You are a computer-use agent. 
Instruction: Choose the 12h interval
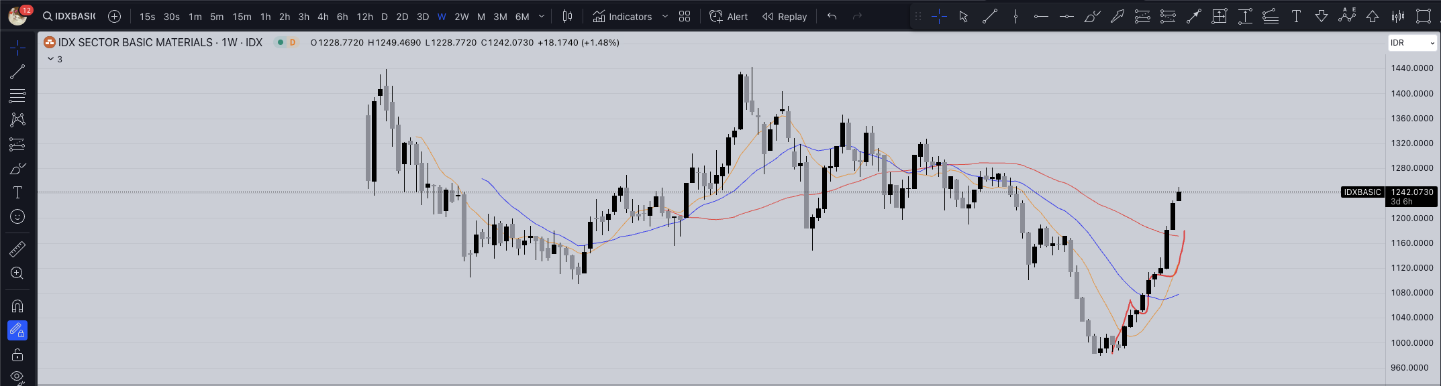(x=364, y=17)
